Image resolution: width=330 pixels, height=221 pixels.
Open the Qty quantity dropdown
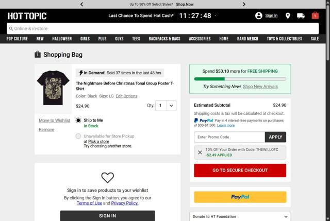pyautogui.click(x=167, y=106)
